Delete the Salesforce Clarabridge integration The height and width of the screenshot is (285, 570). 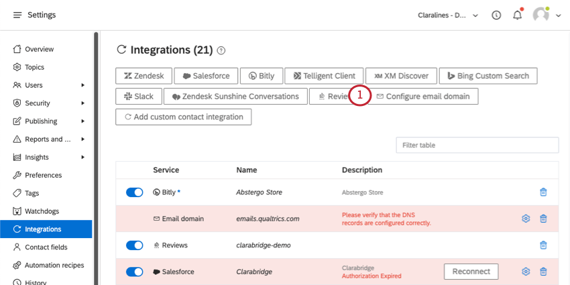[543, 272]
